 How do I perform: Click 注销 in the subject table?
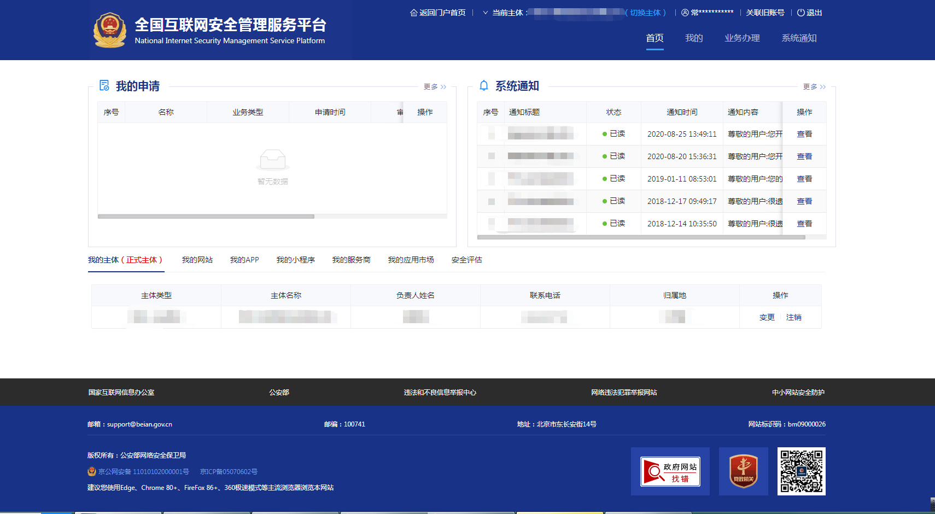(x=794, y=317)
